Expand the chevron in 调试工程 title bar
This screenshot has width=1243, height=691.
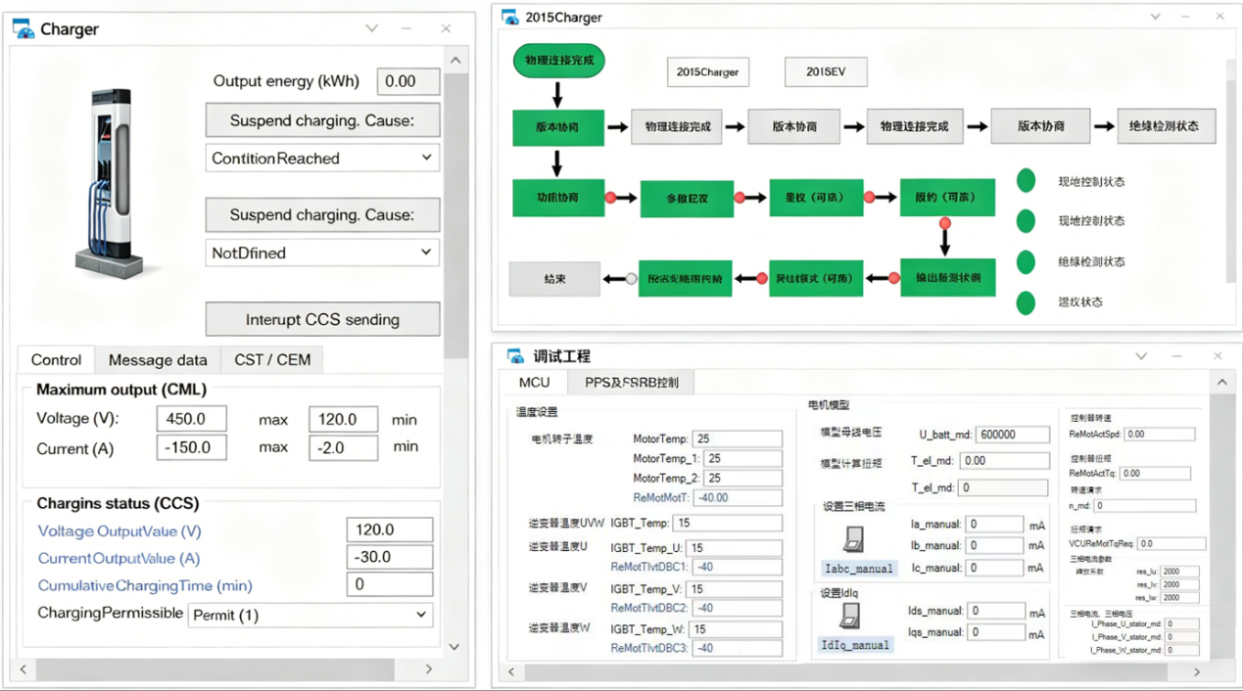(1141, 356)
